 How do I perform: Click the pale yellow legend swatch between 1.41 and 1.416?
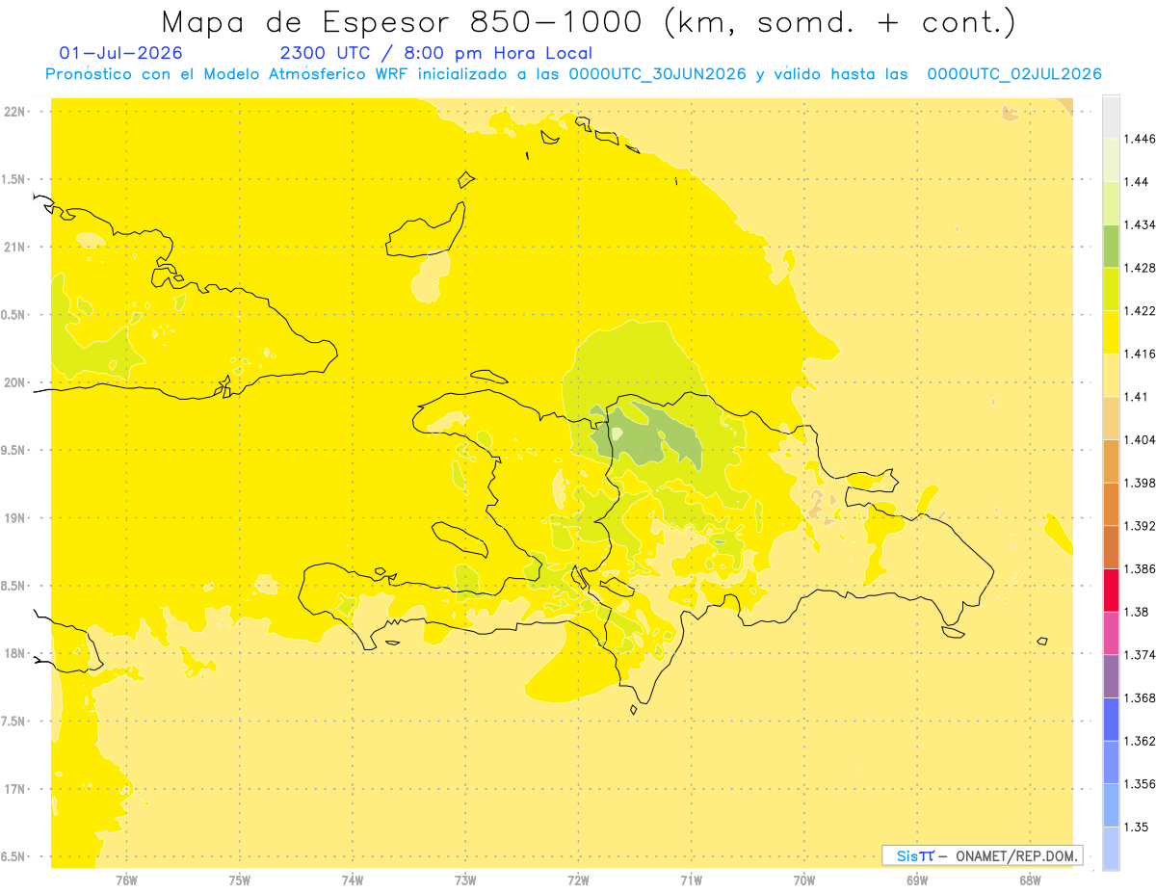[x=1111, y=375]
